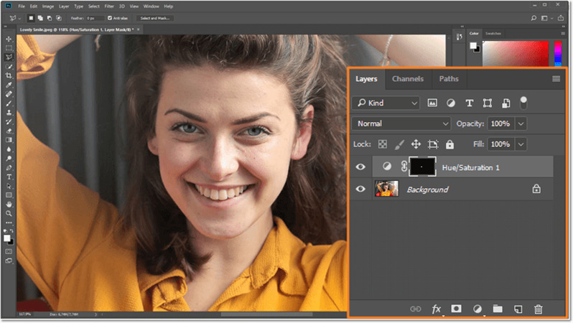Select the Crop tool in toolbar
This screenshot has width=573, height=323.
tap(9, 75)
